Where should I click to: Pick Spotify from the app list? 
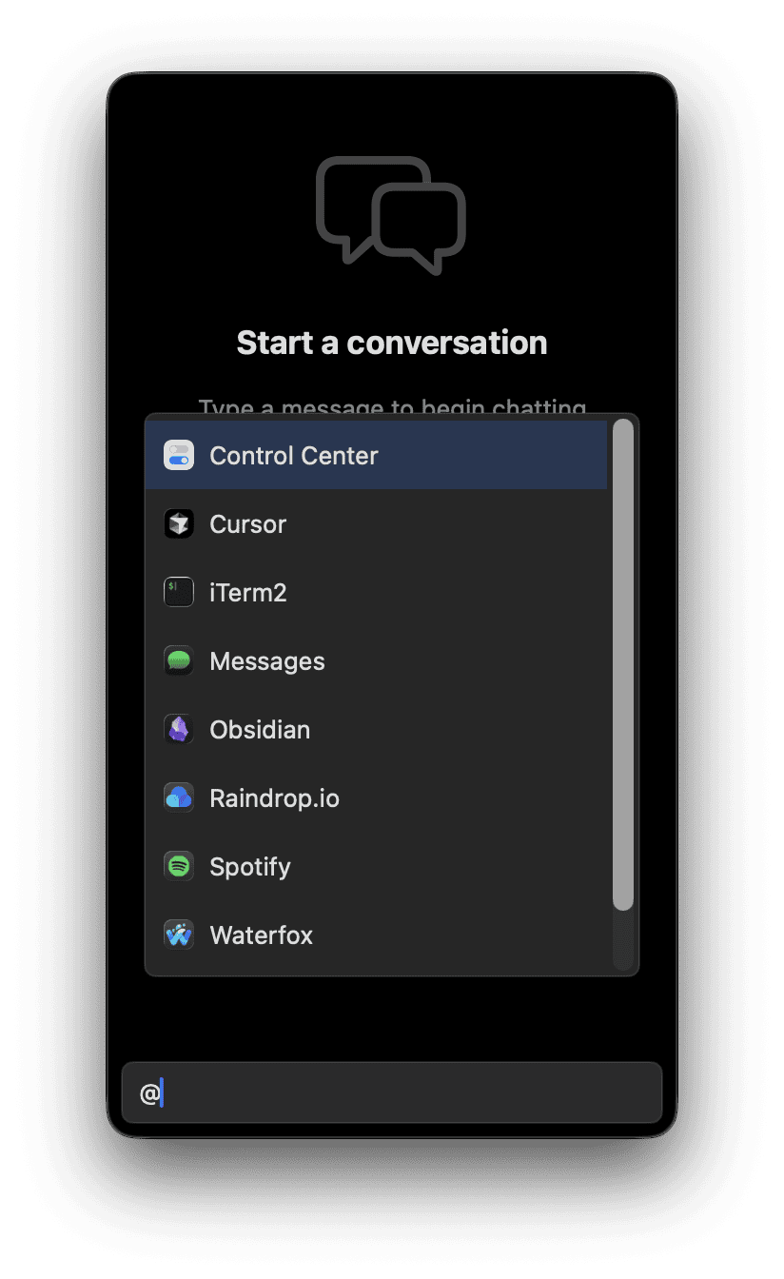coord(377,866)
